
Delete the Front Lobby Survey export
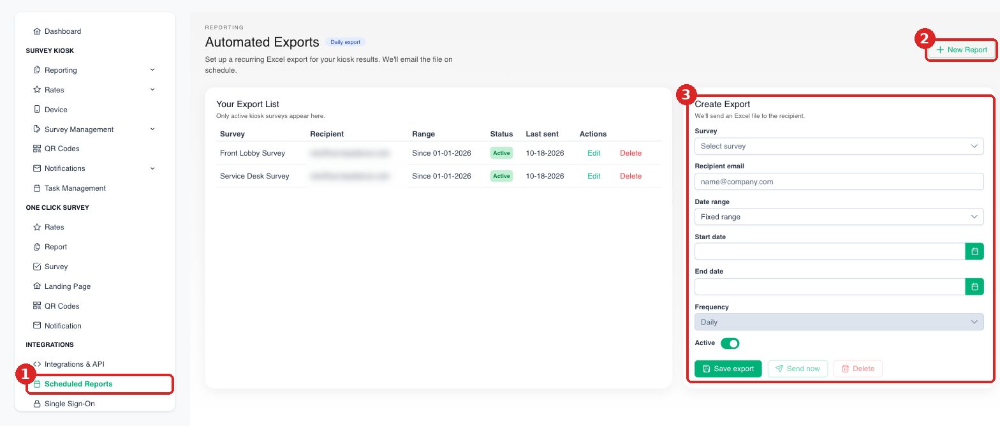[631, 153]
